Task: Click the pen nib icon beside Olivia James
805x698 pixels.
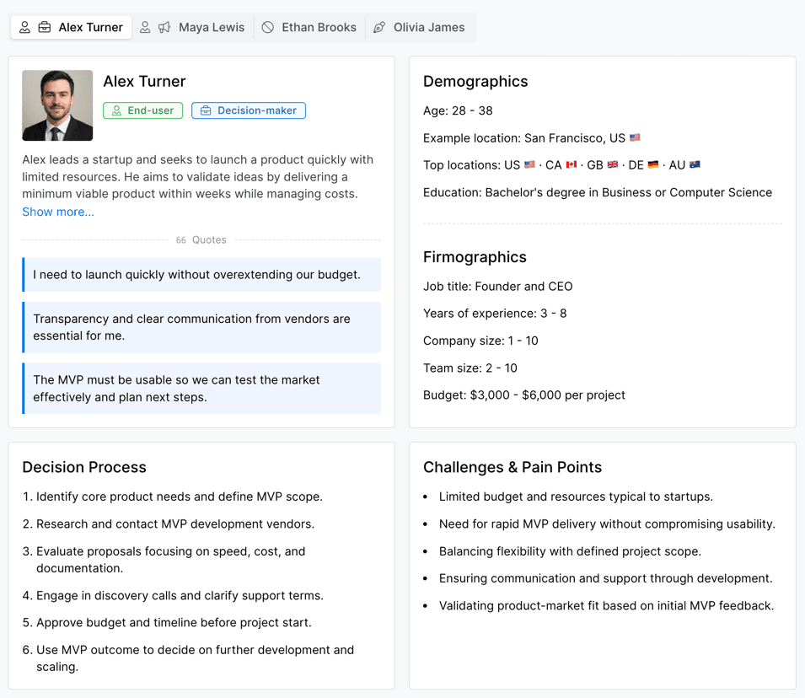Action: [x=379, y=28]
